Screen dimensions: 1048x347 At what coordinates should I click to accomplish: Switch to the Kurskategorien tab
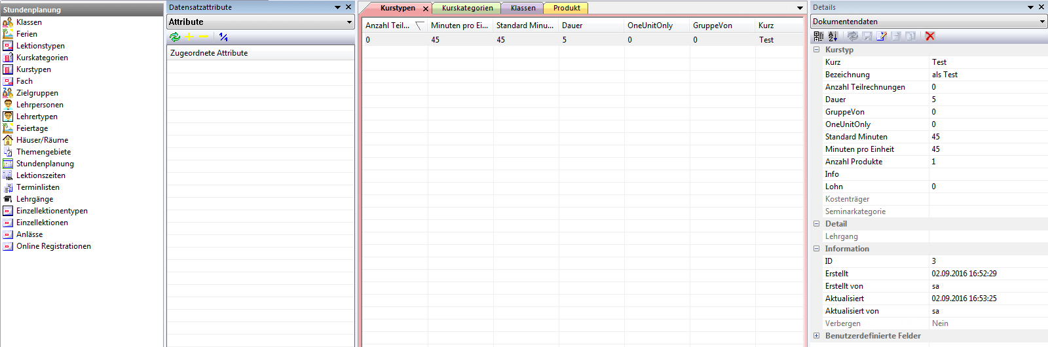[467, 8]
